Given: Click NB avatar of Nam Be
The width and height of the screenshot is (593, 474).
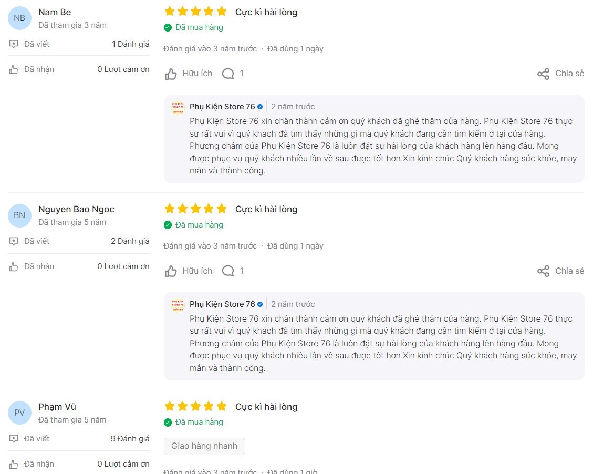Looking at the screenshot, I should coord(19,18).
